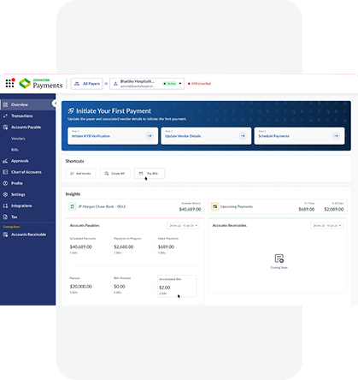Click the Active status badge
358x380 pixels.
click(169, 84)
